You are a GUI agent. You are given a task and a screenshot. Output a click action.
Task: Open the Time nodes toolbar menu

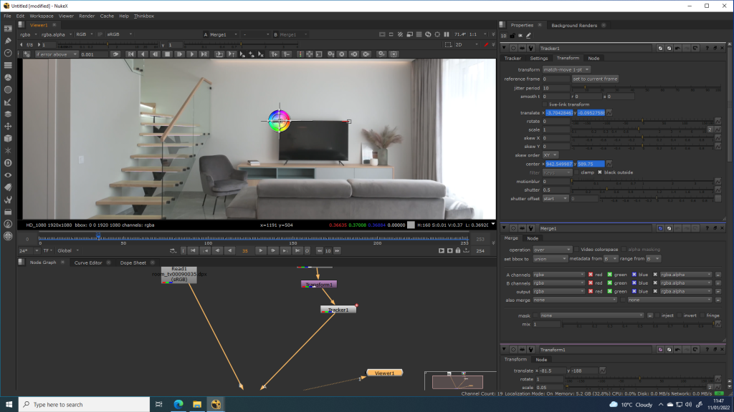click(8, 52)
